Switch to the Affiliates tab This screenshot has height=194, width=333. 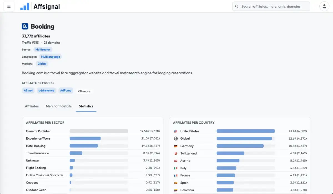point(32,106)
